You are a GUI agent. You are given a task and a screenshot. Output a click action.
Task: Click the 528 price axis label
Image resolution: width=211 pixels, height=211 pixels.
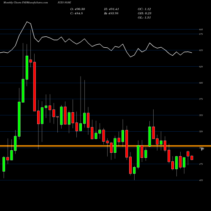coord(201,132)
